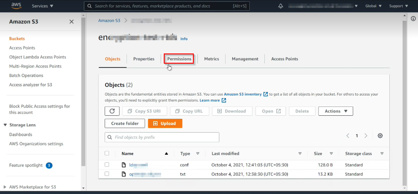Viewport: 418px width, 194px height.
Task: Go to next page arrow
Action: (366, 136)
